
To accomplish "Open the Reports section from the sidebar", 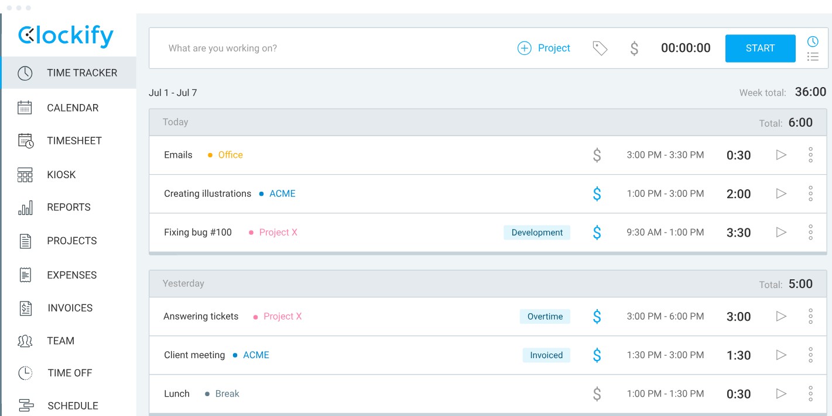I will coord(69,207).
